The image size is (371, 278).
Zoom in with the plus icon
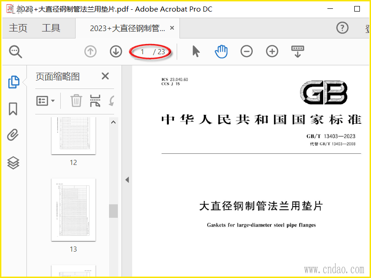pos(272,51)
